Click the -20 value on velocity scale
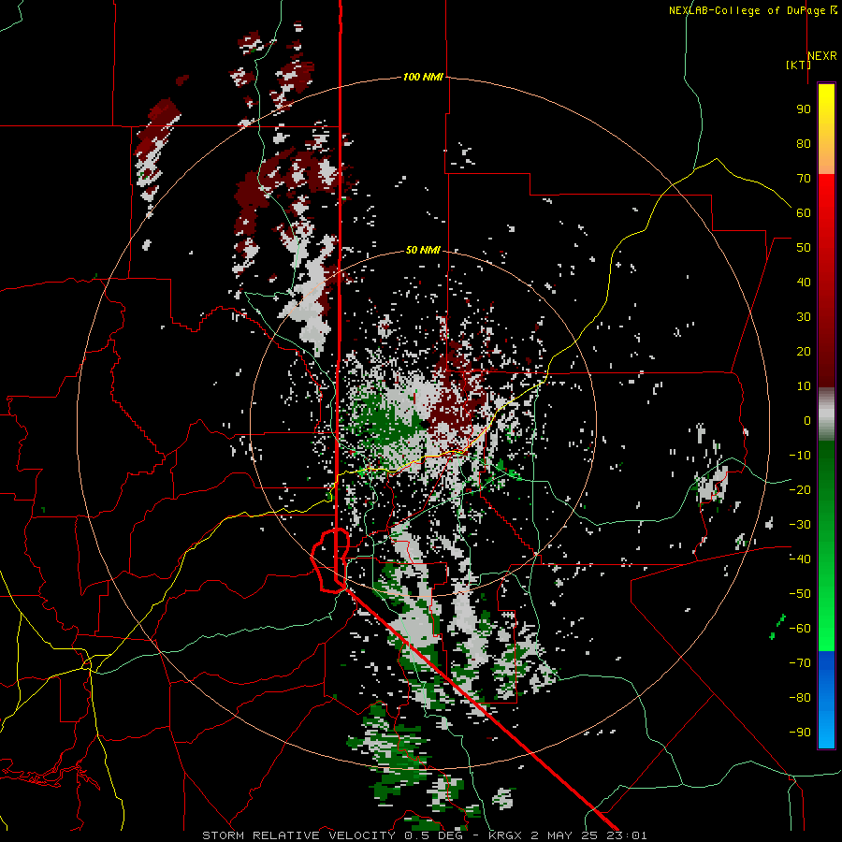842x842 pixels. coord(800,489)
